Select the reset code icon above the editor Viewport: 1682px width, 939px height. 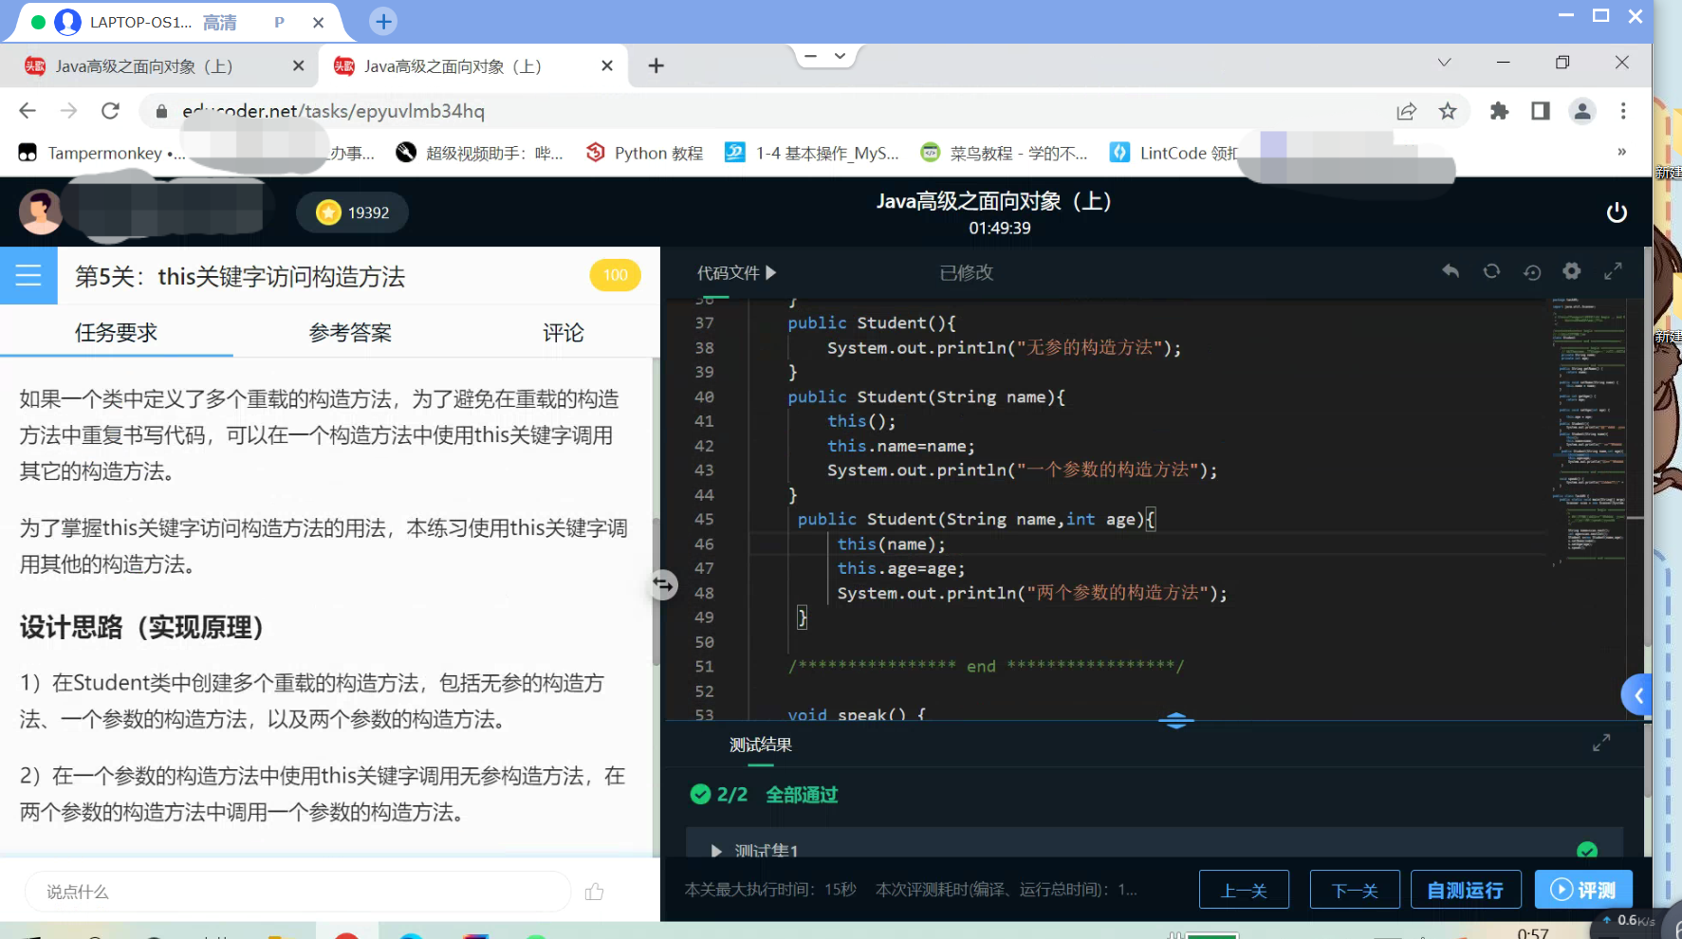[1491, 272]
